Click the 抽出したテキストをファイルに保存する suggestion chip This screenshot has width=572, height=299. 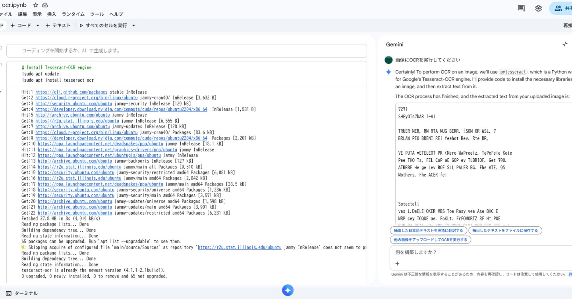pyautogui.click(x=505, y=230)
